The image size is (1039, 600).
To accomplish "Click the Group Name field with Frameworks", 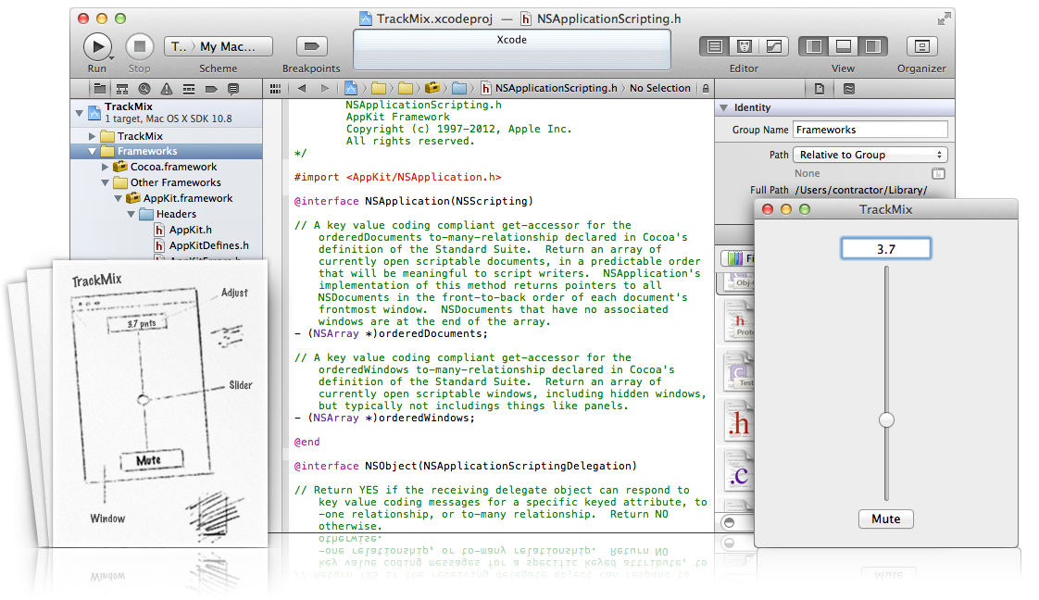I will (x=870, y=130).
